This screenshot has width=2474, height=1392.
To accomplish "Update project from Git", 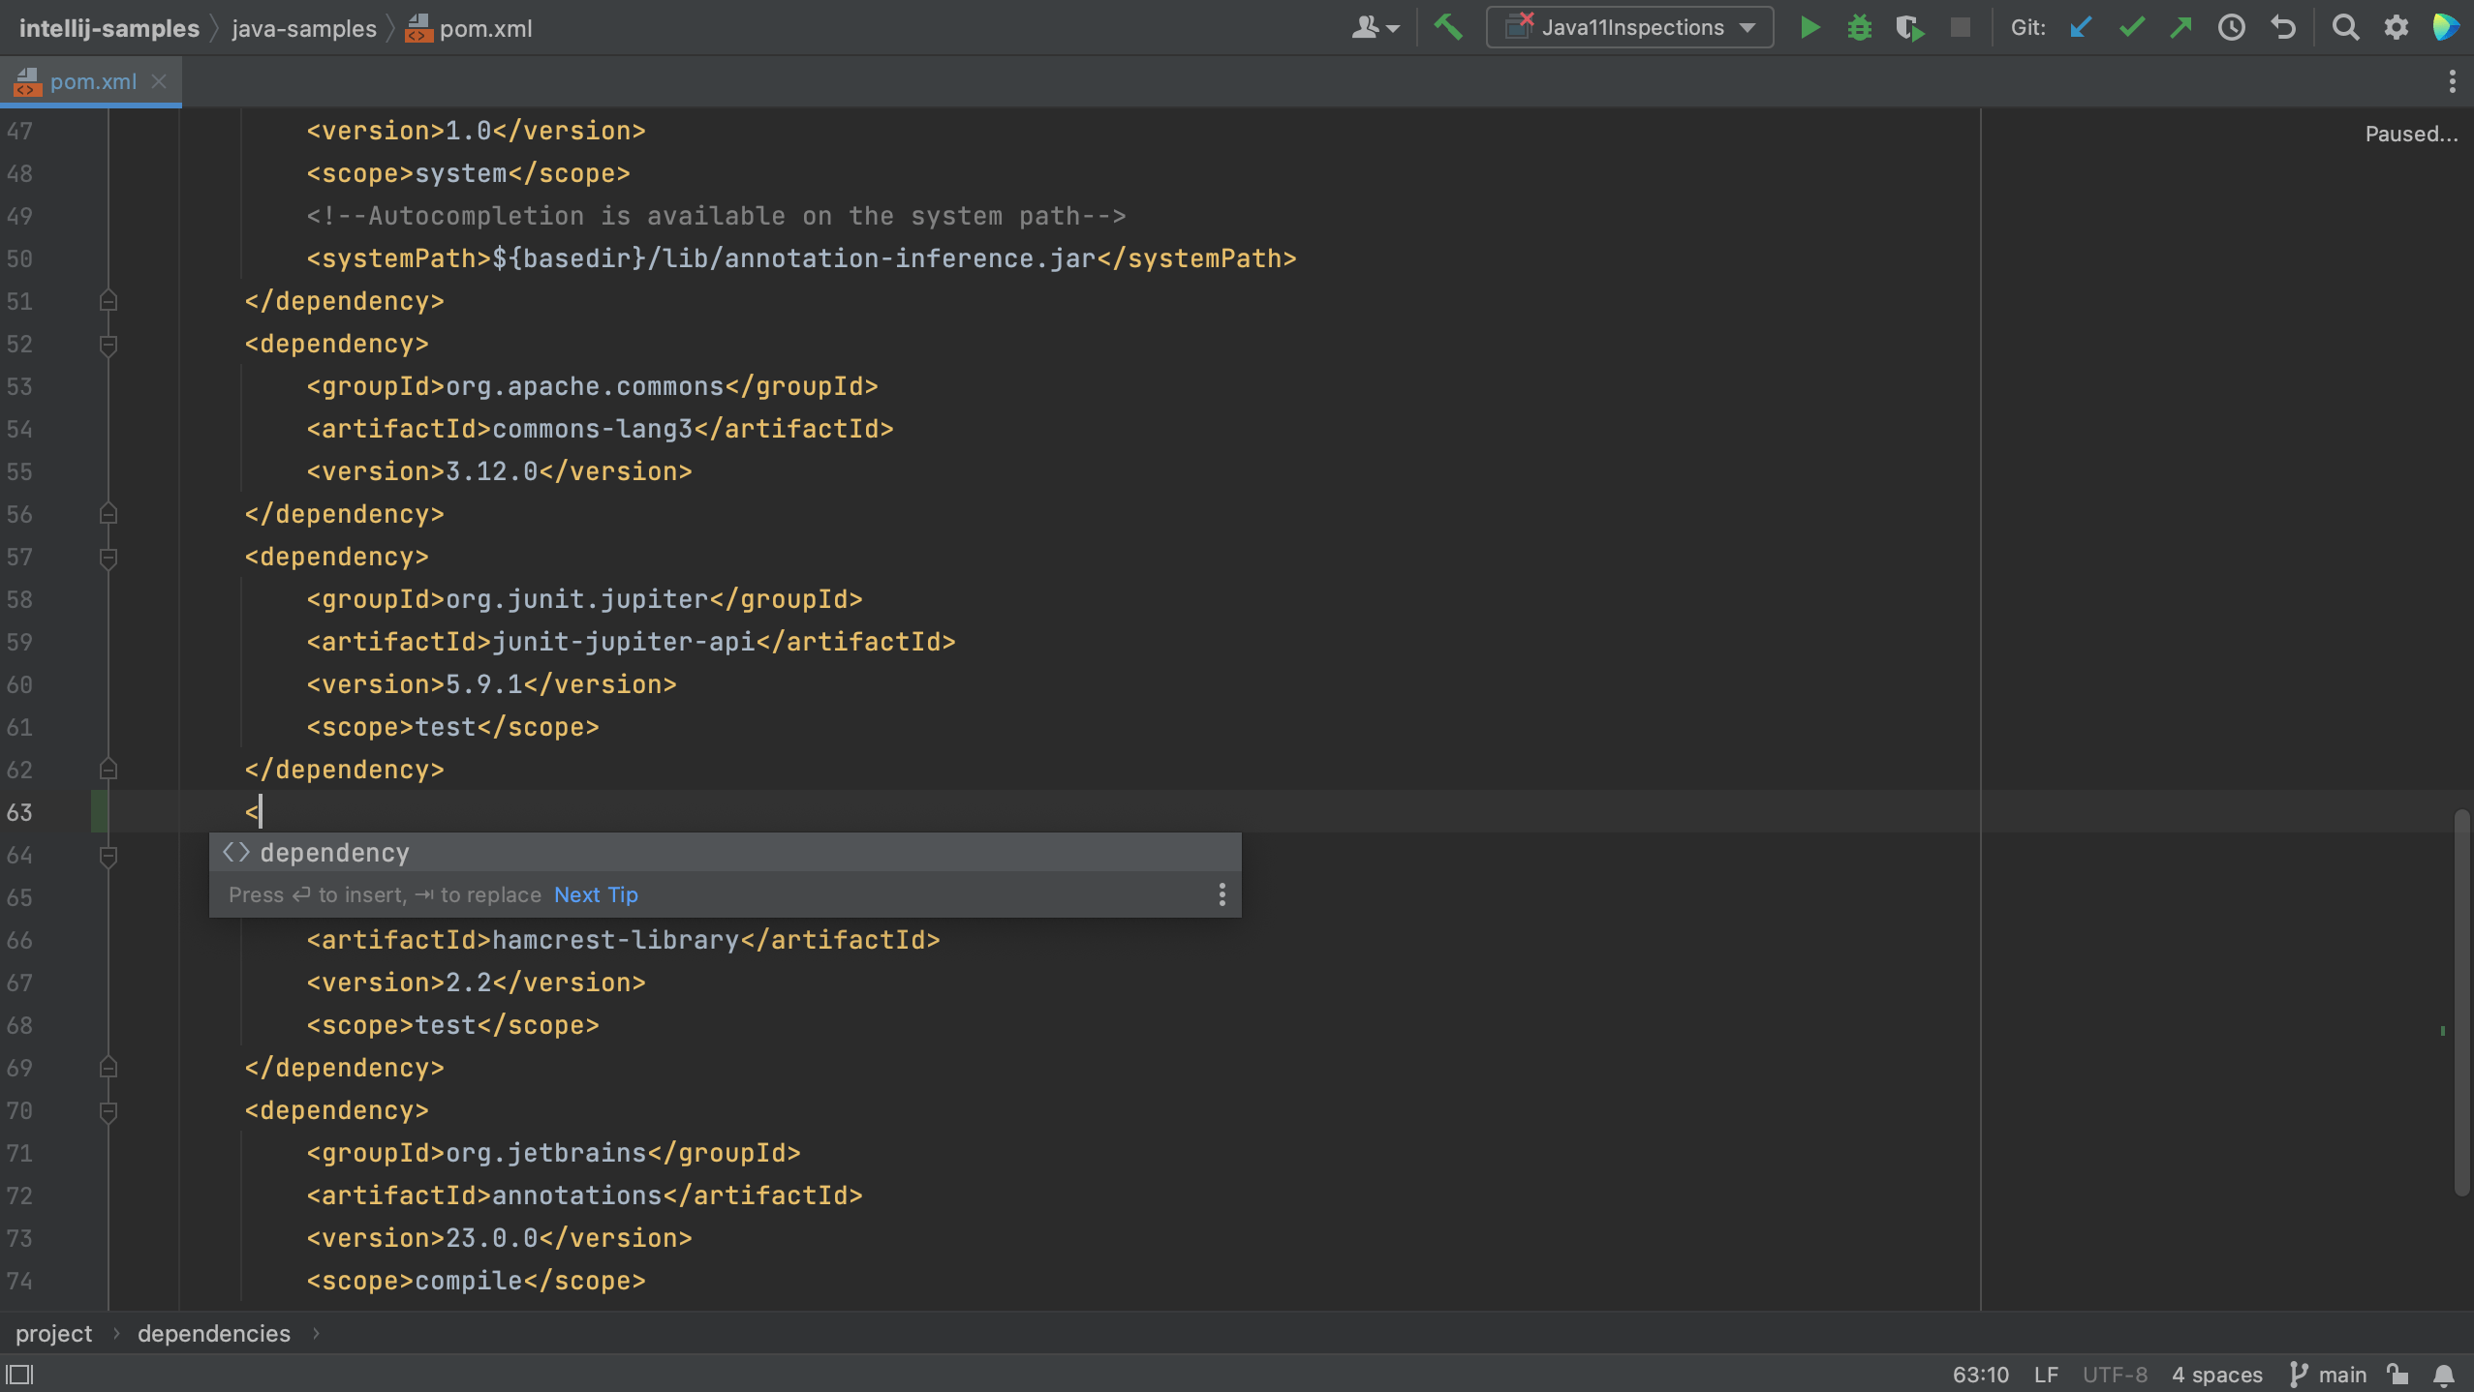I will tap(2080, 27).
